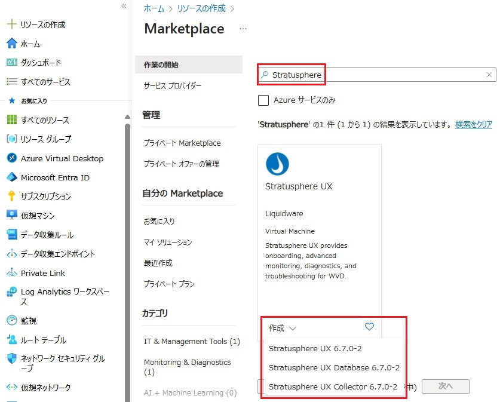Click the サブスクリプション key icon
Screen dimensions: 500x402
pos(12,196)
